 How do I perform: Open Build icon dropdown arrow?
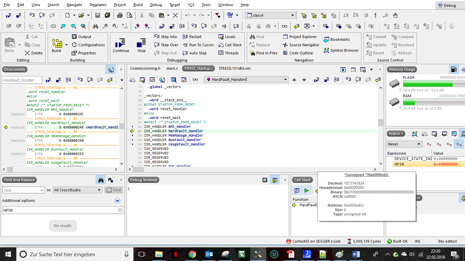click(x=66, y=45)
